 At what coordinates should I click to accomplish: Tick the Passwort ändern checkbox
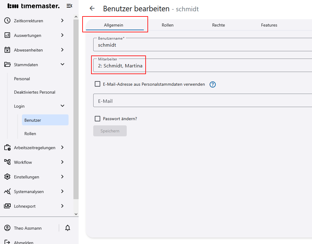[97, 119]
